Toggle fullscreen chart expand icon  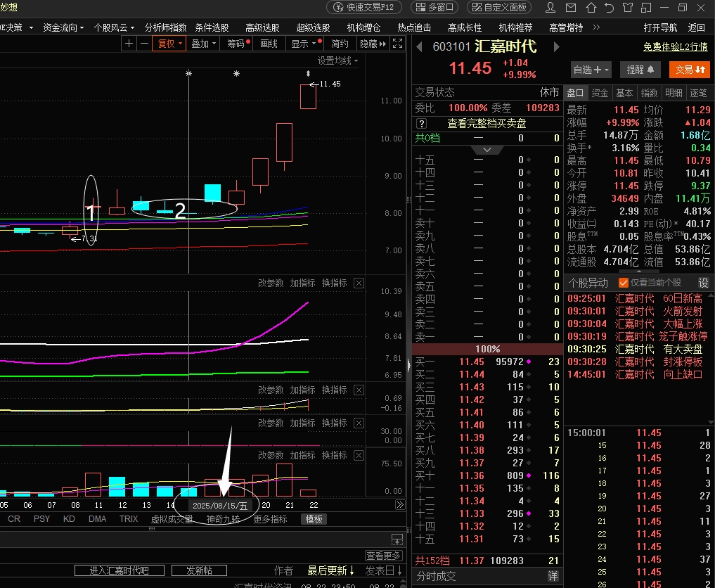(x=398, y=44)
